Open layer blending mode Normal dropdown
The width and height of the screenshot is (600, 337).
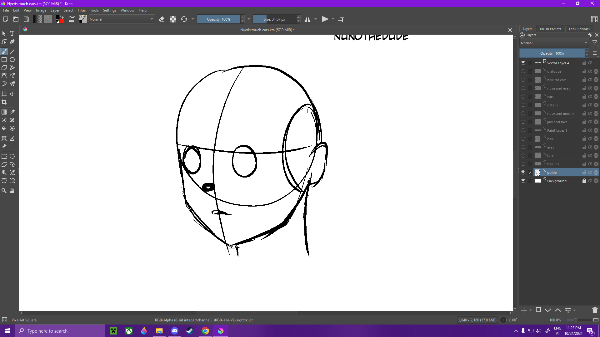[x=554, y=43]
